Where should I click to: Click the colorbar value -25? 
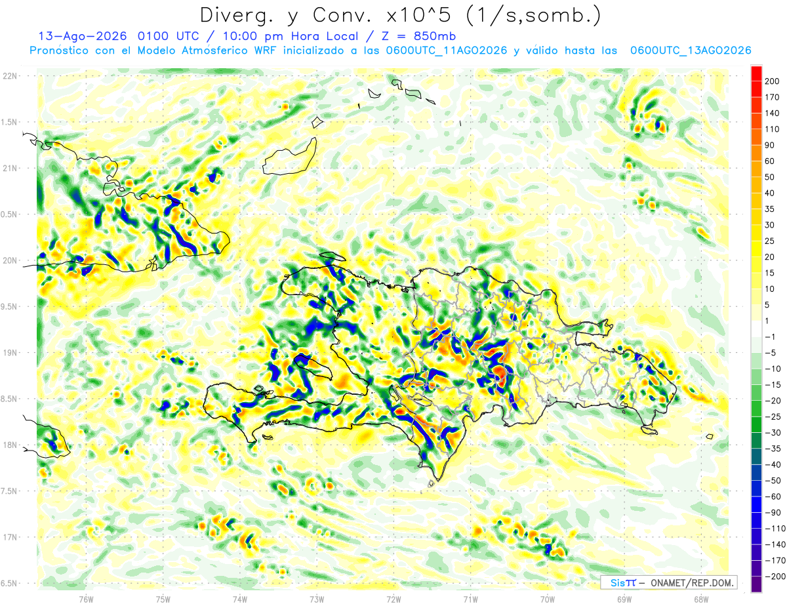coord(775,416)
